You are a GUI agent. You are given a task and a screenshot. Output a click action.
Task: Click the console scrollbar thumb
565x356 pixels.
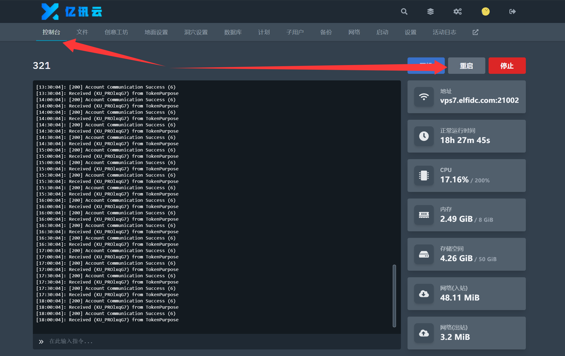tap(394, 296)
